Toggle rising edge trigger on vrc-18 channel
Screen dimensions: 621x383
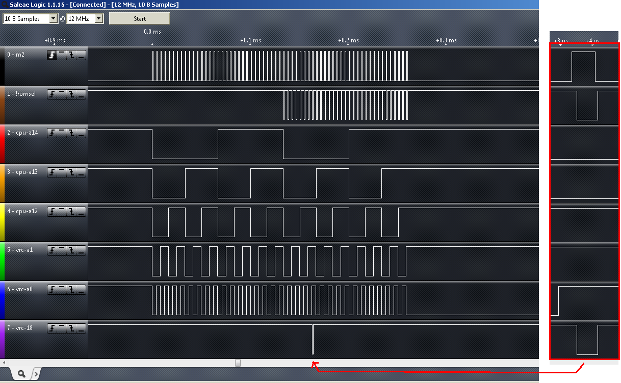(52, 328)
